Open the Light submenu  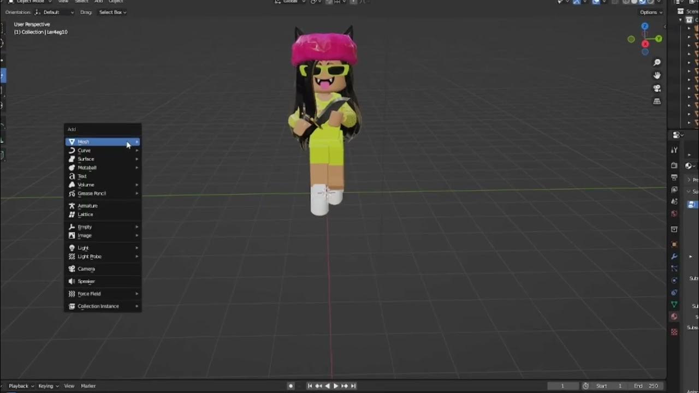coord(103,248)
